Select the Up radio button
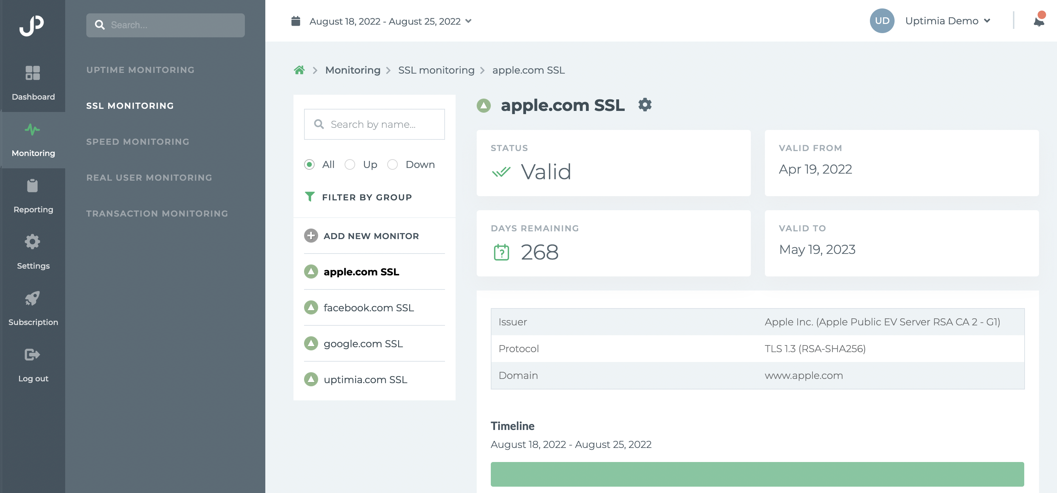1057x493 pixels. point(350,164)
